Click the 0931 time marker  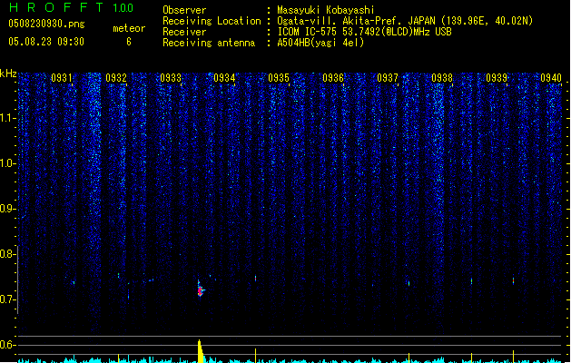62,77
